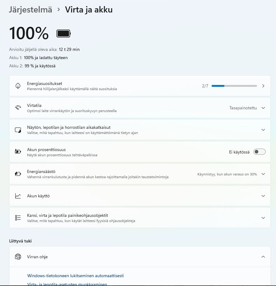Click the Virtatila gauge icon
The width and height of the screenshot is (276, 286).
(x=18, y=108)
